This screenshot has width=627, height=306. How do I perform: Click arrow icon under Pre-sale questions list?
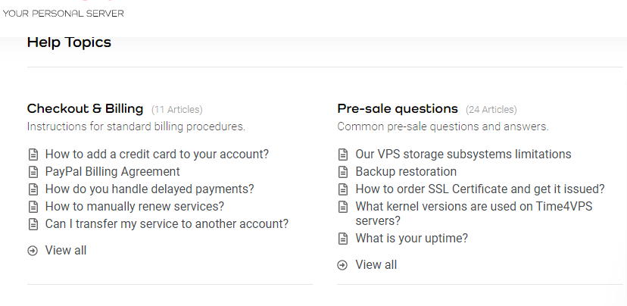(343, 265)
